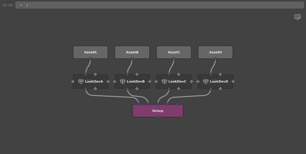The height and width of the screenshot is (154, 306).
Task: Open the comment notes icon
Action: coord(297,17)
